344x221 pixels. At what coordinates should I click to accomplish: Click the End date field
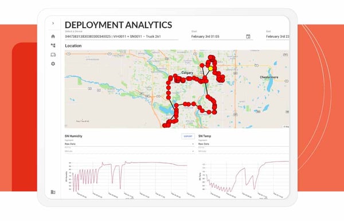point(277,37)
